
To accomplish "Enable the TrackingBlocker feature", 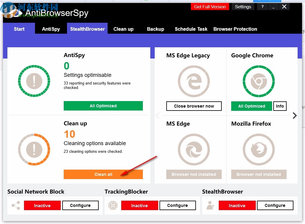I will 139,205.
